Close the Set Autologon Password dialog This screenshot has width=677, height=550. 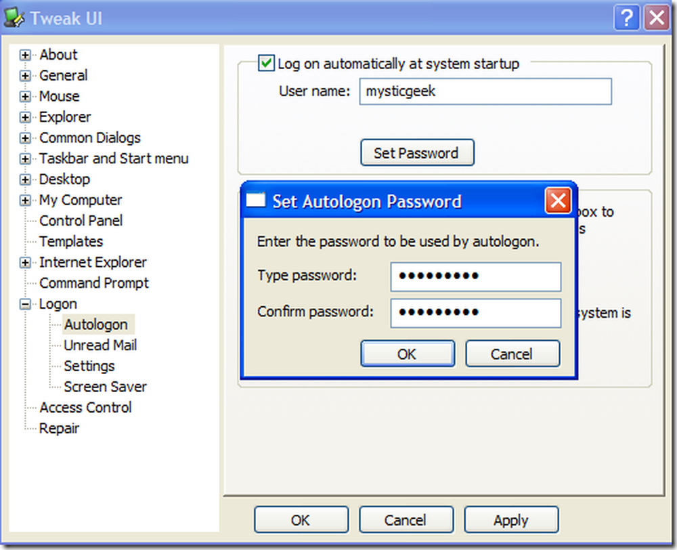pos(558,201)
